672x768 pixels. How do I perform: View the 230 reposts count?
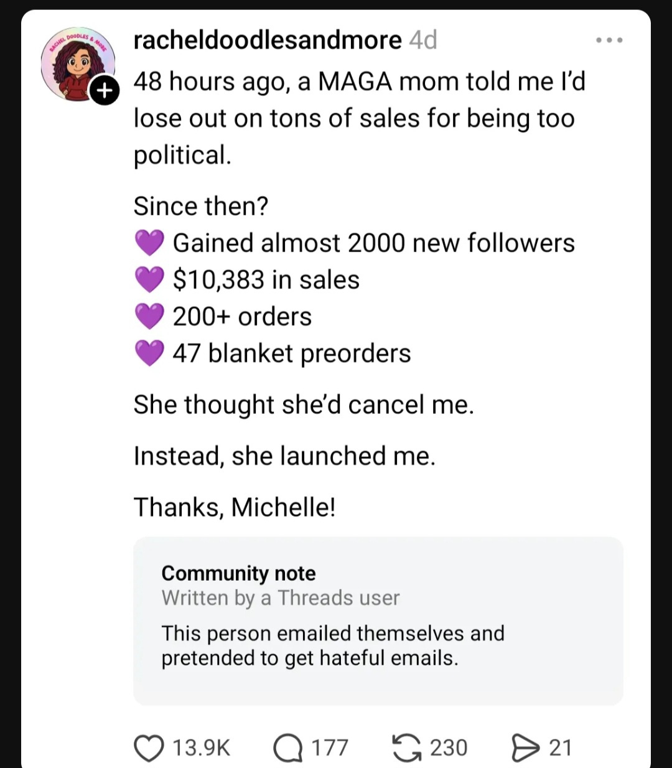(x=449, y=747)
